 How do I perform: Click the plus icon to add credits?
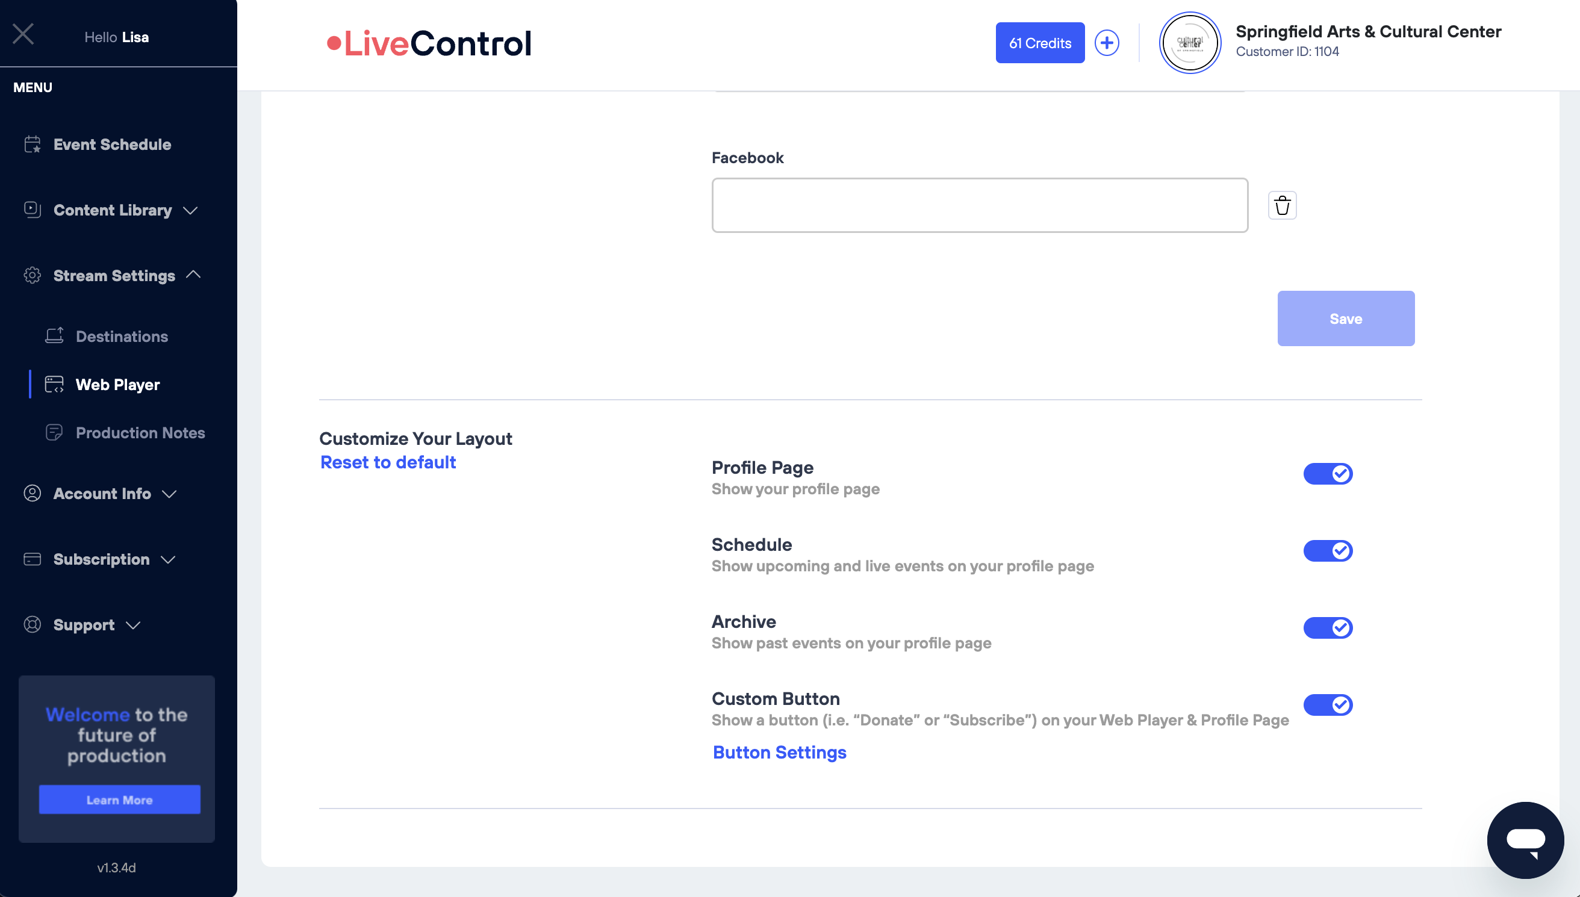pos(1106,43)
